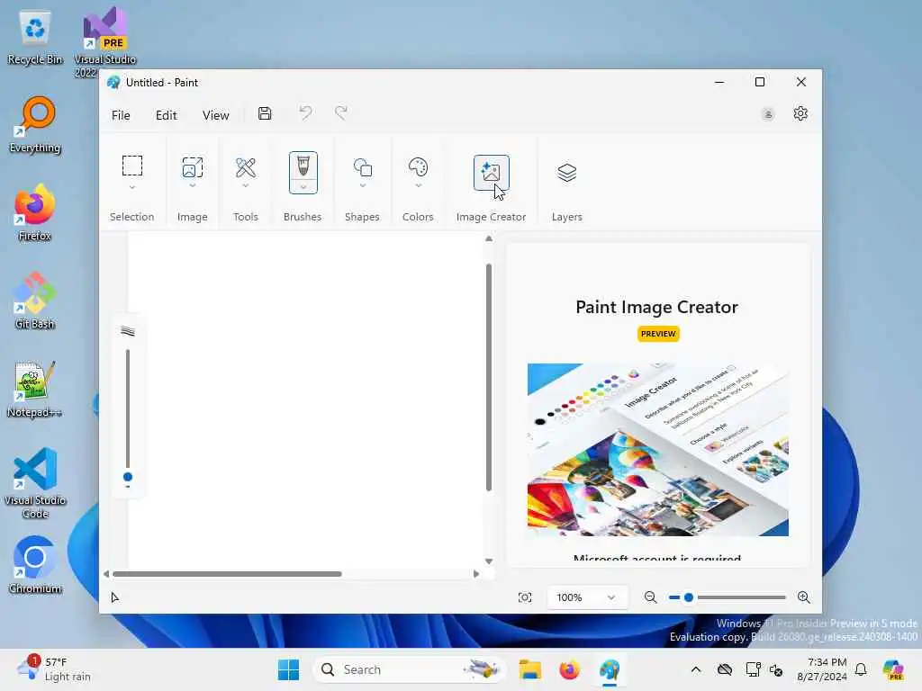This screenshot has width=922, height=691.
Task: Select the rectangular Selection tool
Action: pos(132,166)
